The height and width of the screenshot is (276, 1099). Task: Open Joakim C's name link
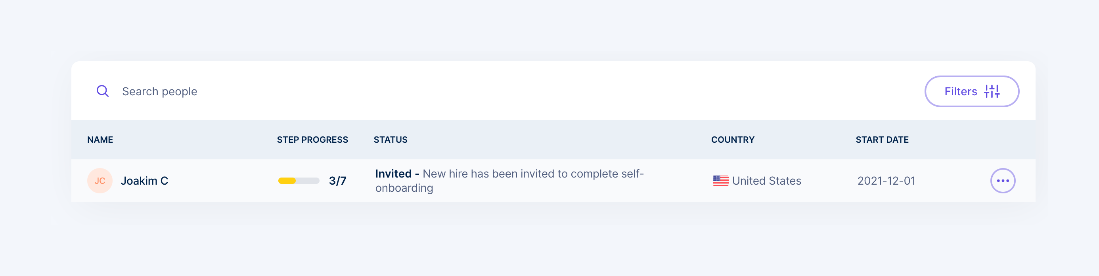pyautogui.click(x=144, y=181)
